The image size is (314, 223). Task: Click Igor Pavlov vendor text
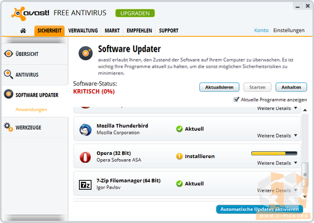click(109, 187)
